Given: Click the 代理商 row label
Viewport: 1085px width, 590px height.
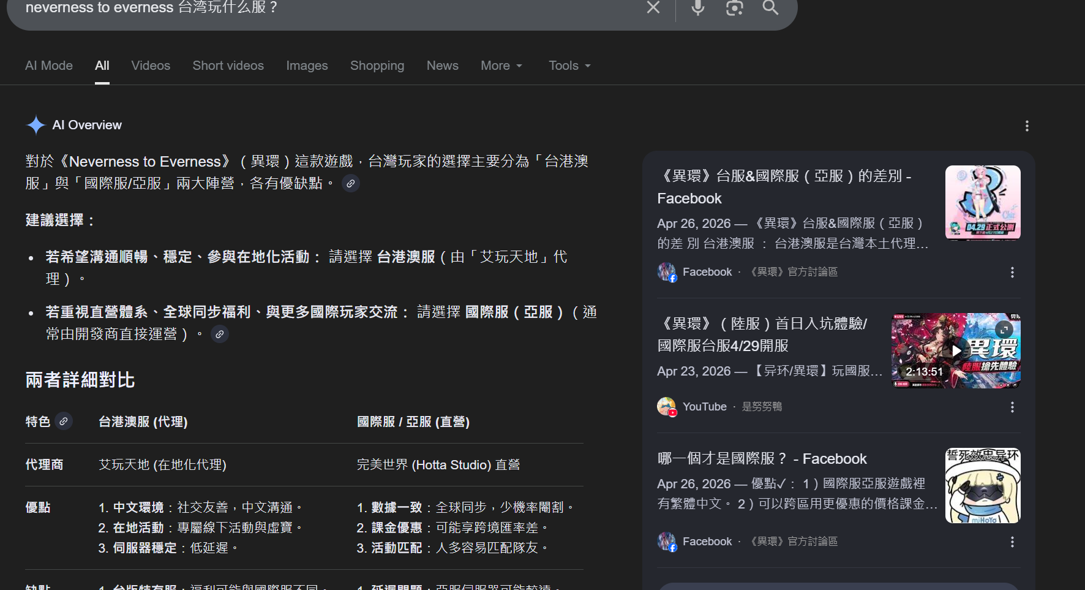Looking at the screenshot, I should (x=44, y=464).
